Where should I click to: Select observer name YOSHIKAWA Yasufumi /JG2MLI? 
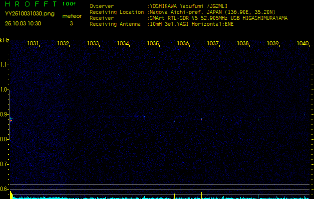click(x=188, y=6)
